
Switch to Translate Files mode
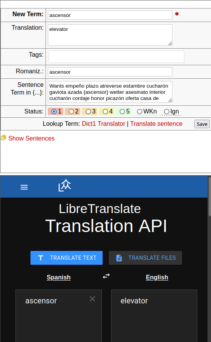(145, 258)
